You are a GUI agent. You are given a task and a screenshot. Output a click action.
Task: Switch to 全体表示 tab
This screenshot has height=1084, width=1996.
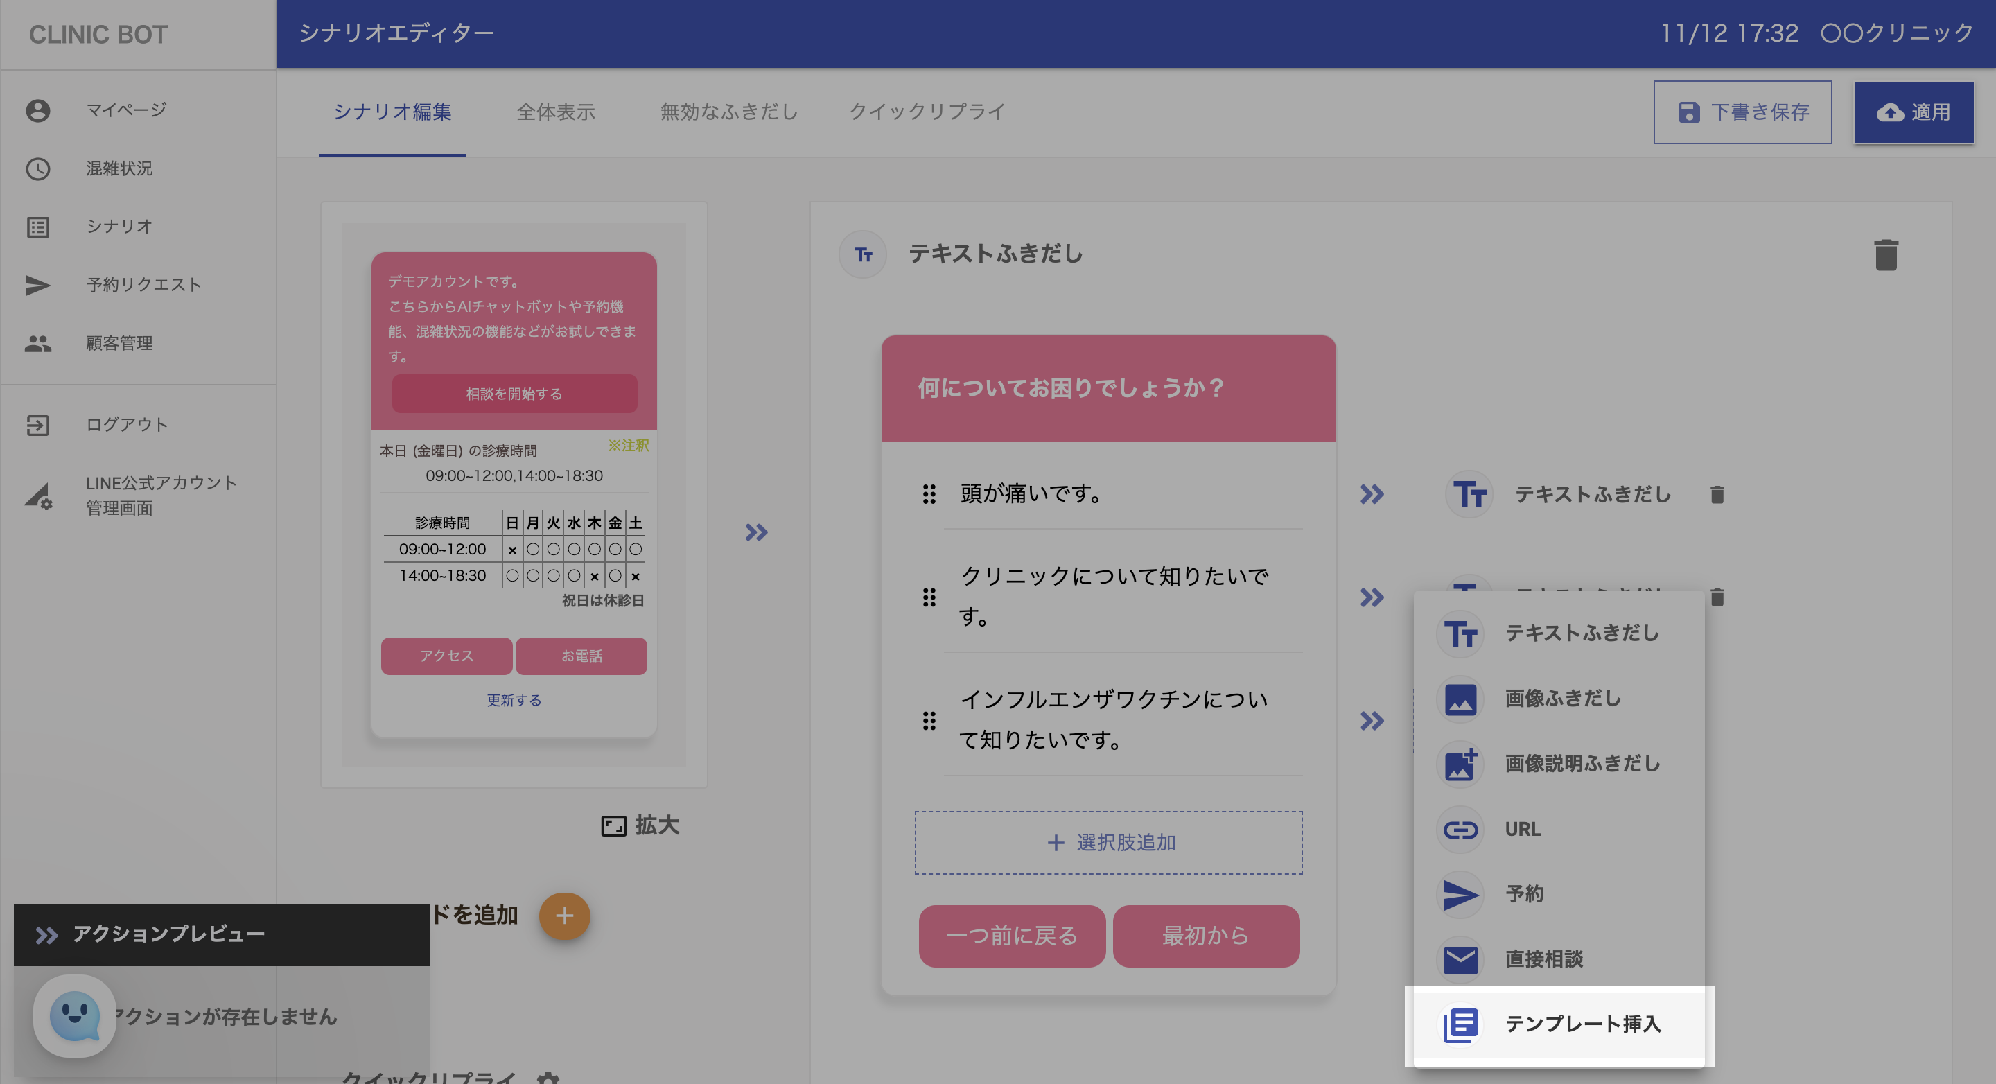click(556, 112)
